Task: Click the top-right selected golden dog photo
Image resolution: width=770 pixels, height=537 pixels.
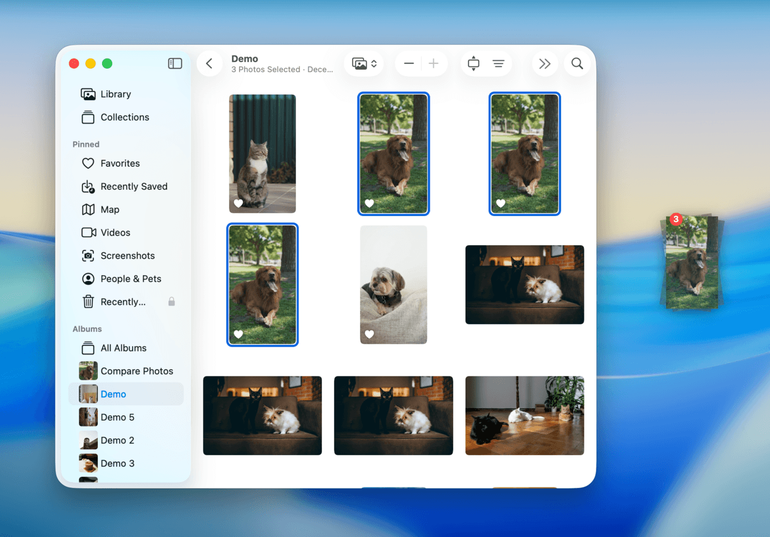Action: tap(525, 153)
